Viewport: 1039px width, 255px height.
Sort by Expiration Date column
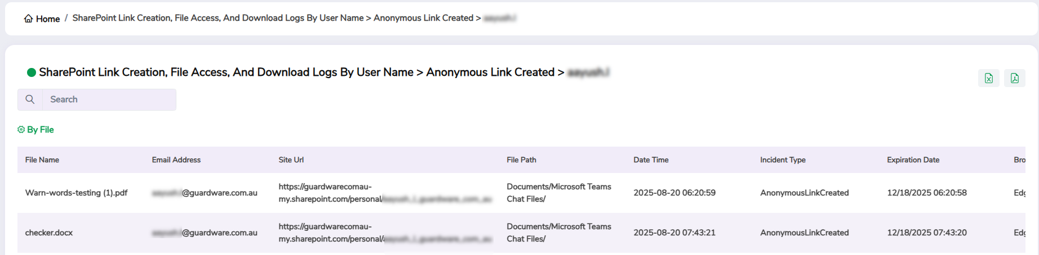click(913, 160)
